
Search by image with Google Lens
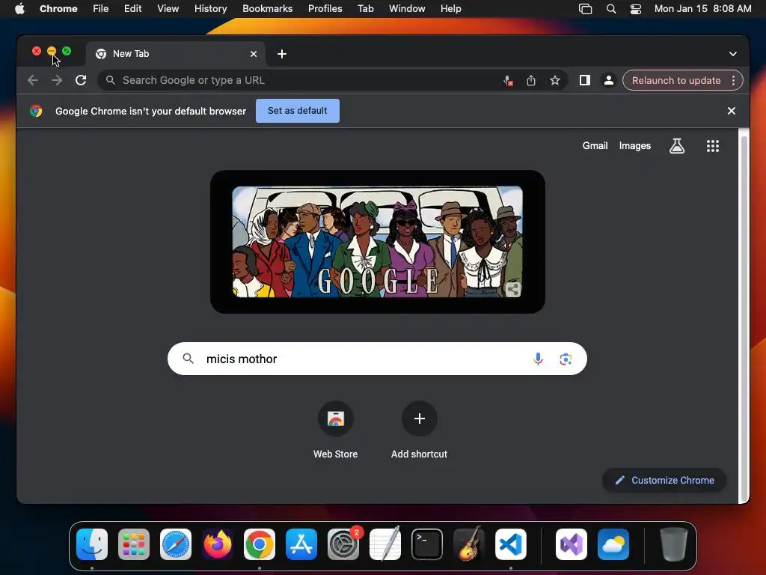[566, 359]
